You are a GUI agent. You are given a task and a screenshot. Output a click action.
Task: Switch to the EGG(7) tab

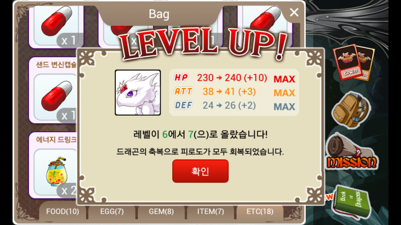[112, 212]
